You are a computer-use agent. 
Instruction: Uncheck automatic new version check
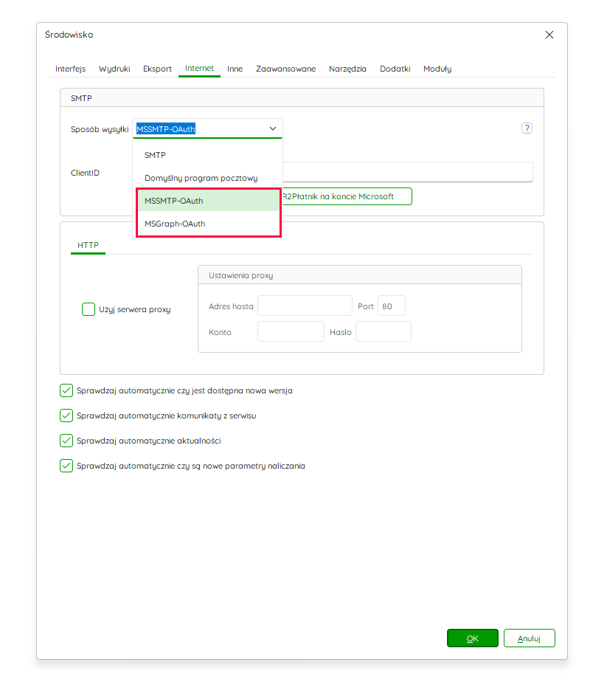[x=66, y=390]
